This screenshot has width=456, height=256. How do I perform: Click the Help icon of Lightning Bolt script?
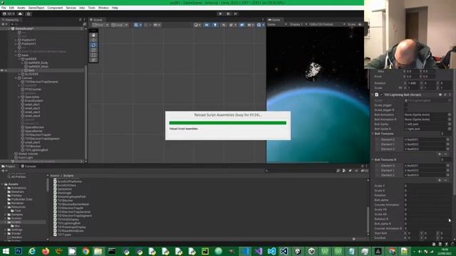click(440, 95)
